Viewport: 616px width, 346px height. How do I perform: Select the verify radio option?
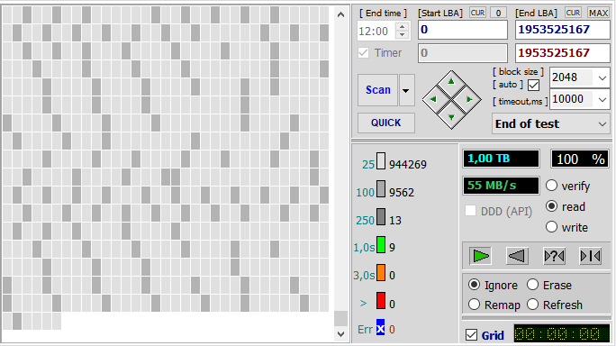(551, 186)
